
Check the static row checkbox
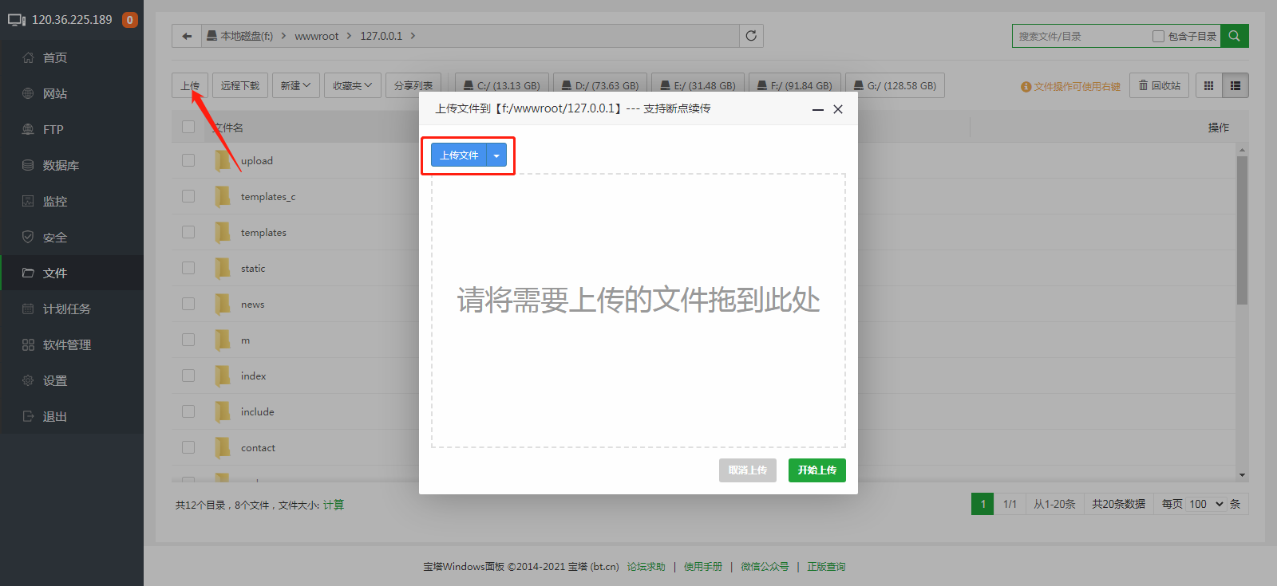[x=188, y=268]
